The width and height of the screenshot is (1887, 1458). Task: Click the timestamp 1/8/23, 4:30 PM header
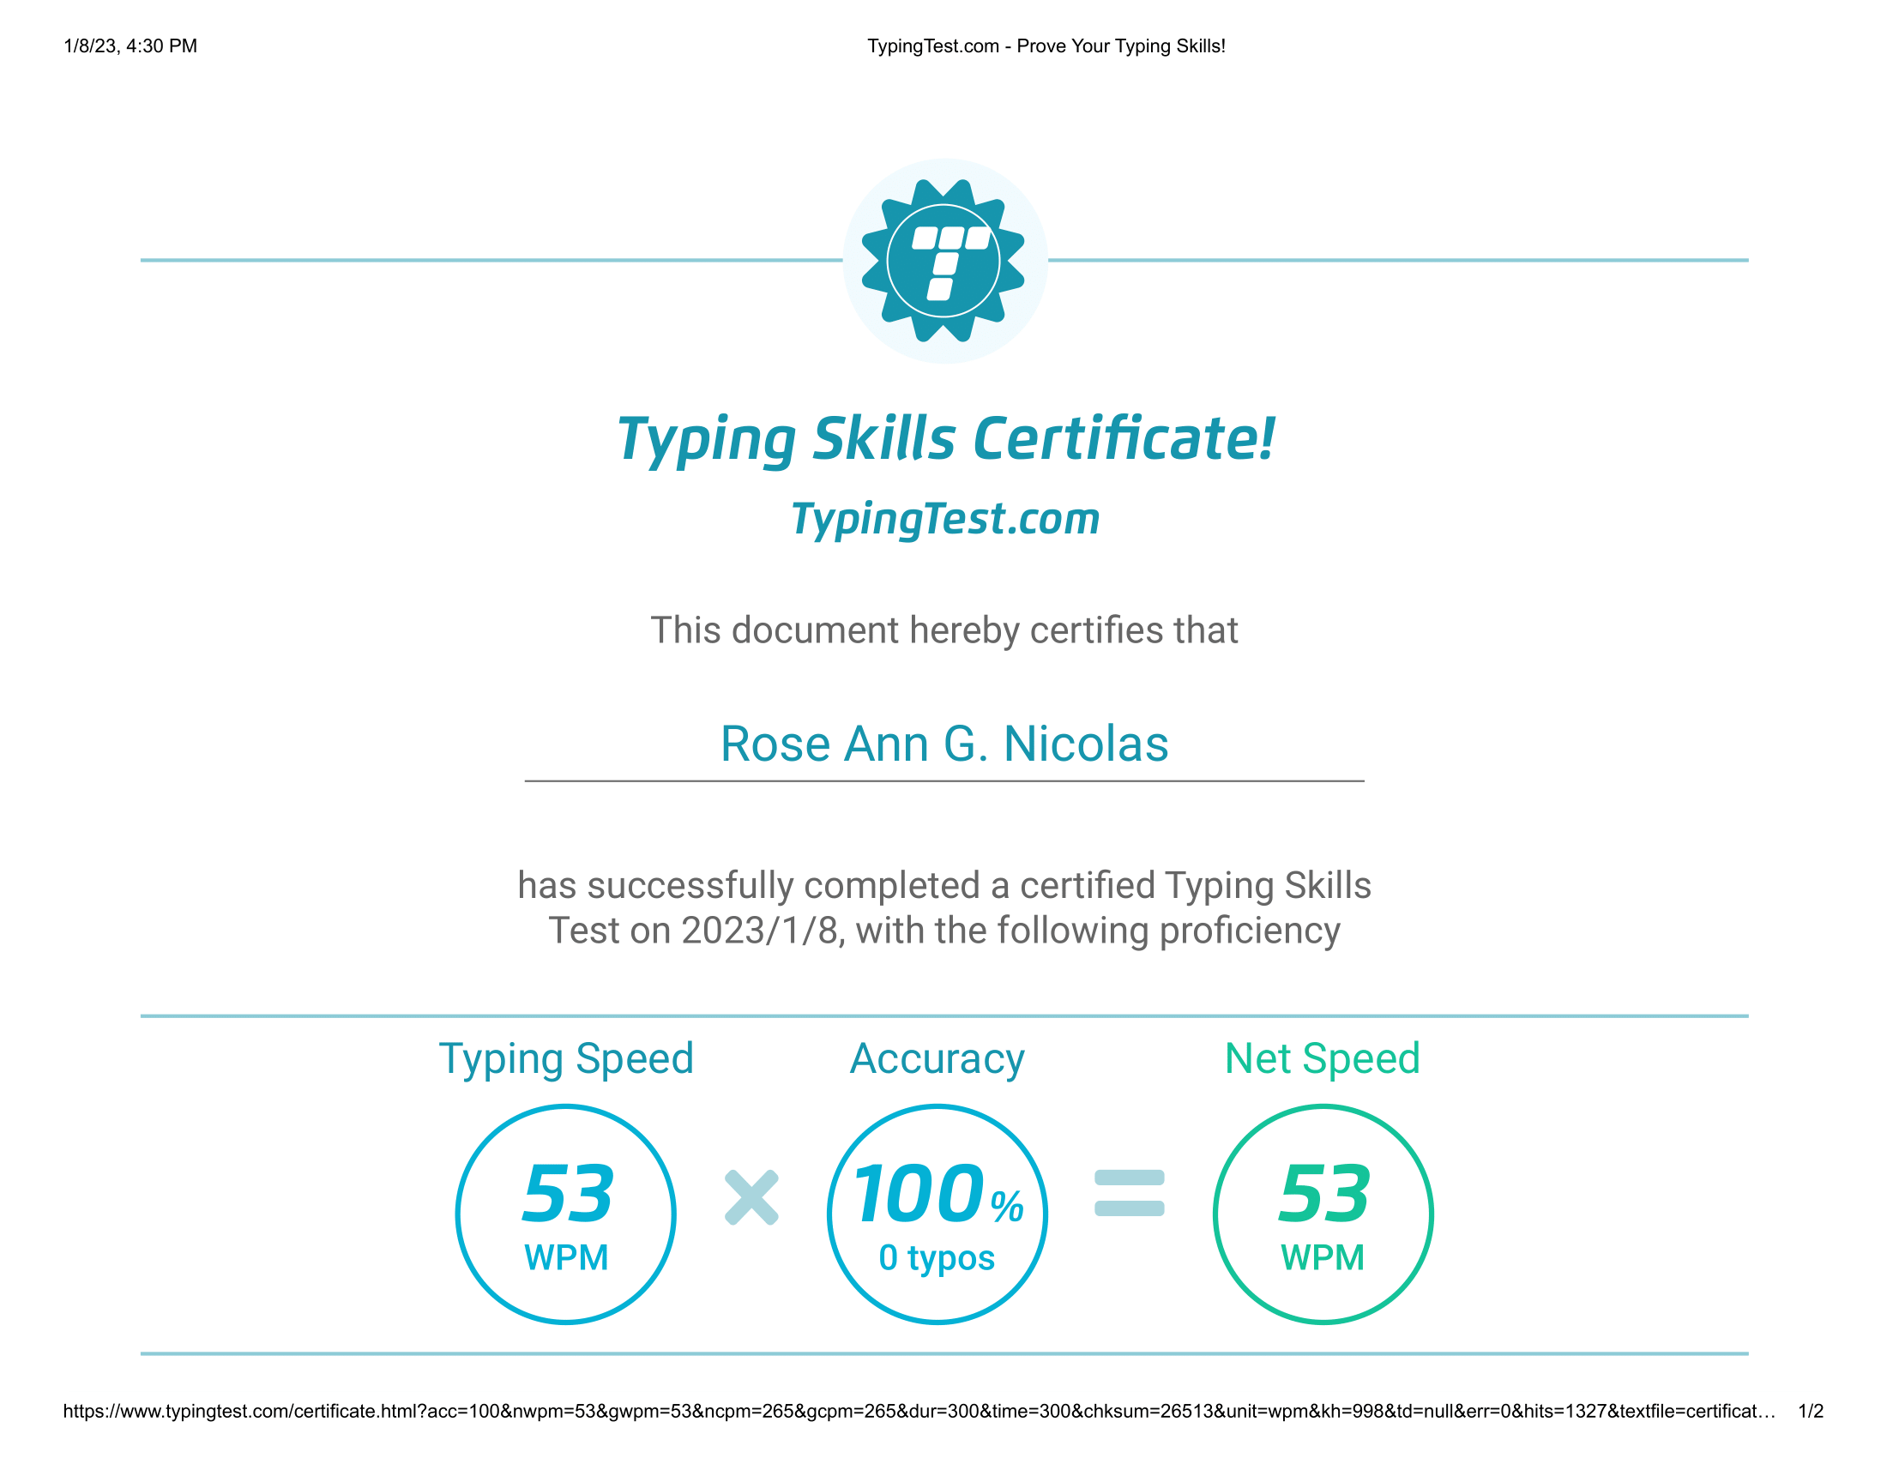[130, 47]
